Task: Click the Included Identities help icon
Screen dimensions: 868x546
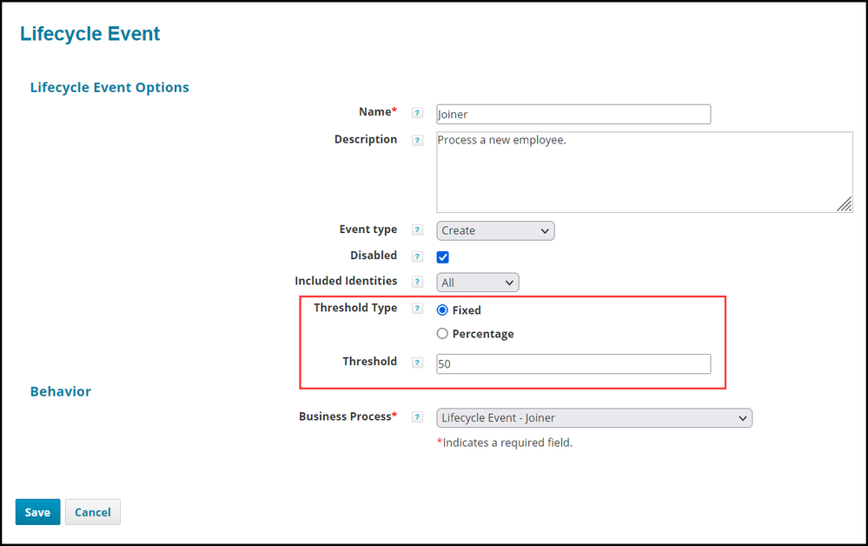Action: coord(417,282)
